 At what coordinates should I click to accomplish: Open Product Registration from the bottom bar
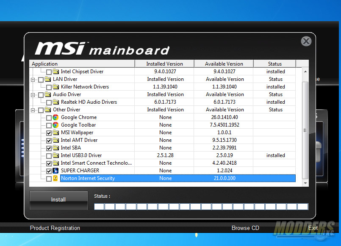tap(55, 228)
